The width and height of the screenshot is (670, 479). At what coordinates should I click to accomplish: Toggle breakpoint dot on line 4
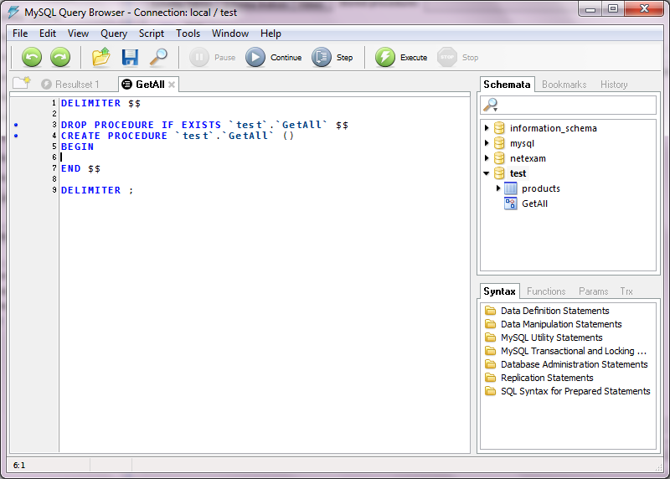tap(16, 136)
